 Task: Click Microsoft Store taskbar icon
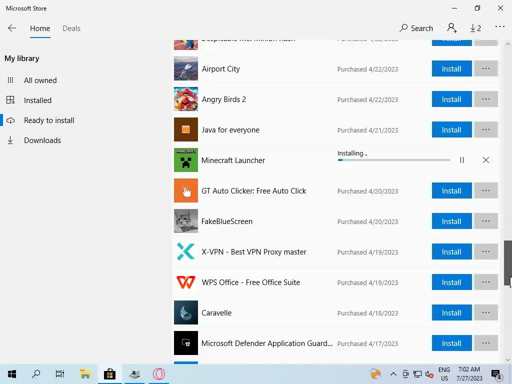click(109, 374)
